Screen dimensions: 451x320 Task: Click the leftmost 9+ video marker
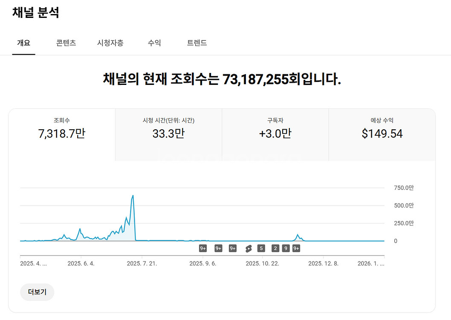click(x=203, y=249)
